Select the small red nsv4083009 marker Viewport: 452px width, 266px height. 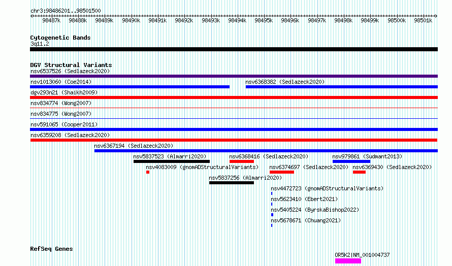click(x=148, y=172)
